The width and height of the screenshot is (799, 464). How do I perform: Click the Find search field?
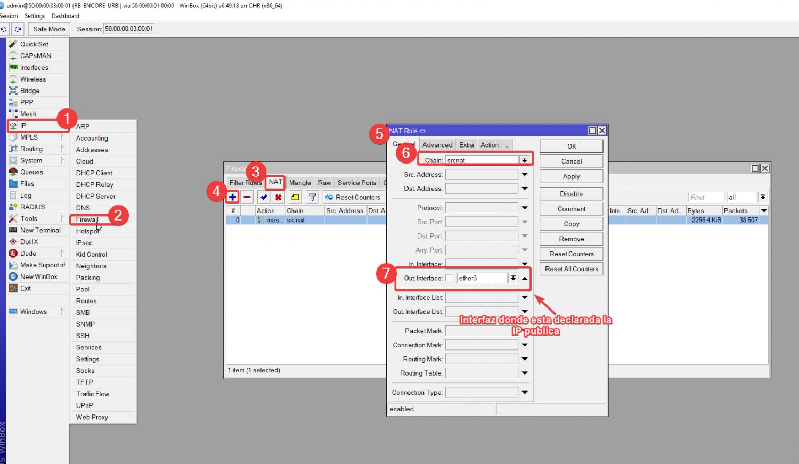coord(705,197)
